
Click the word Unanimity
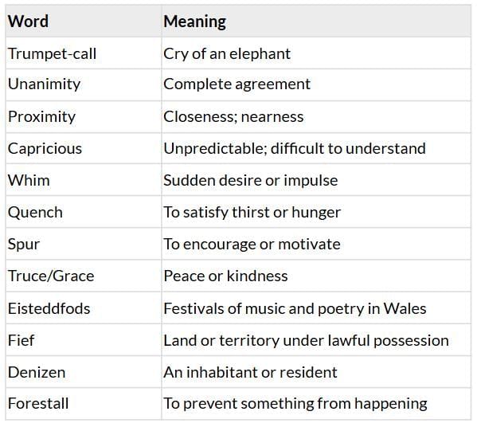point(44,84)
